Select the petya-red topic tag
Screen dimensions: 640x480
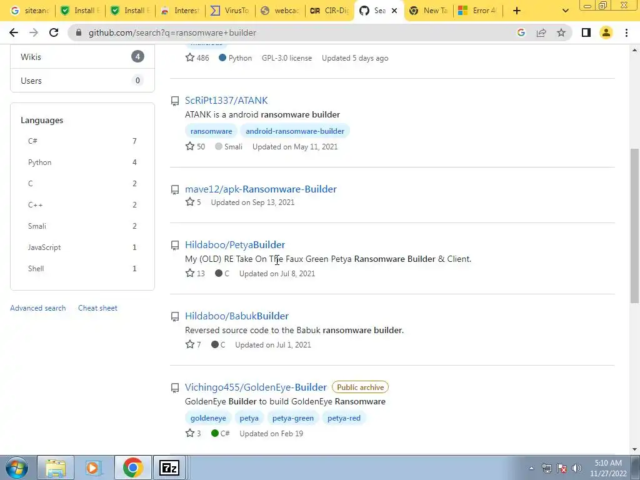pyautogui.click(x=344, y=418)
